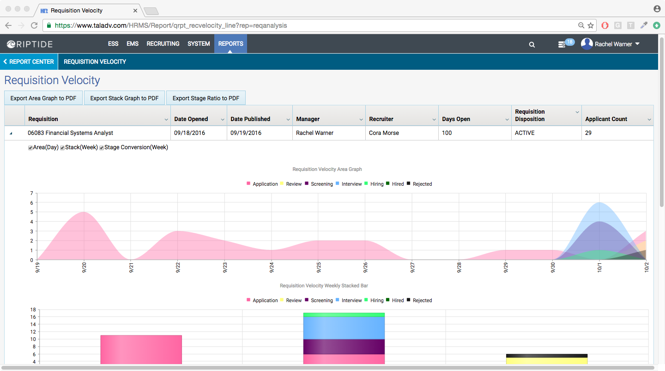The height and width of the screenshot is (371, 665).
Task: Open the Date Opened column dropdown
Action: tap(223, 120)
